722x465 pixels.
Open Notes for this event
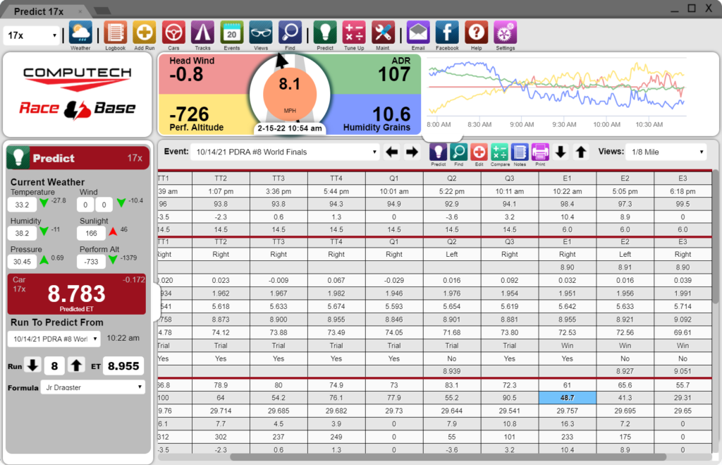(x=520, y=152)
